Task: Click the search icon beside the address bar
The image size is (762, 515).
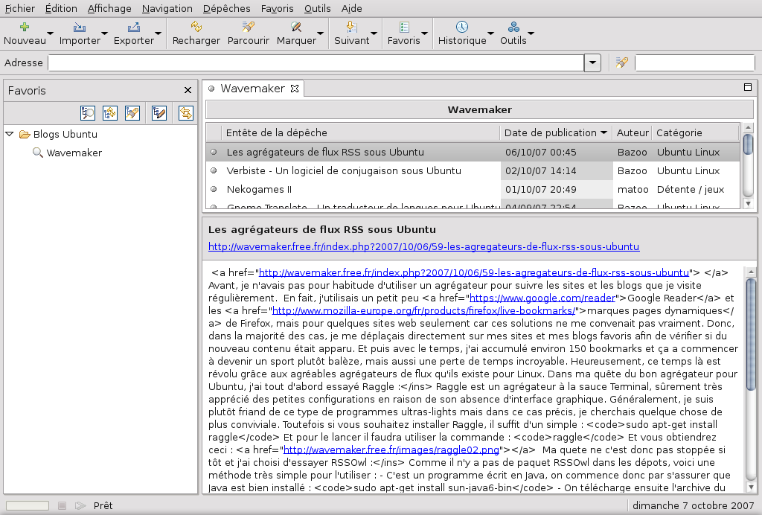Action: pyautogui.click(x=621, y=63)
